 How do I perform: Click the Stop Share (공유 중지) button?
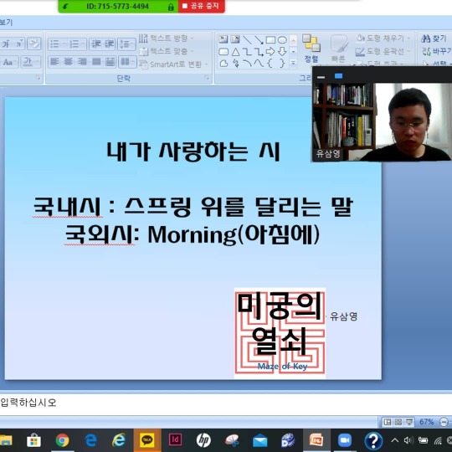tap(202, 6)
